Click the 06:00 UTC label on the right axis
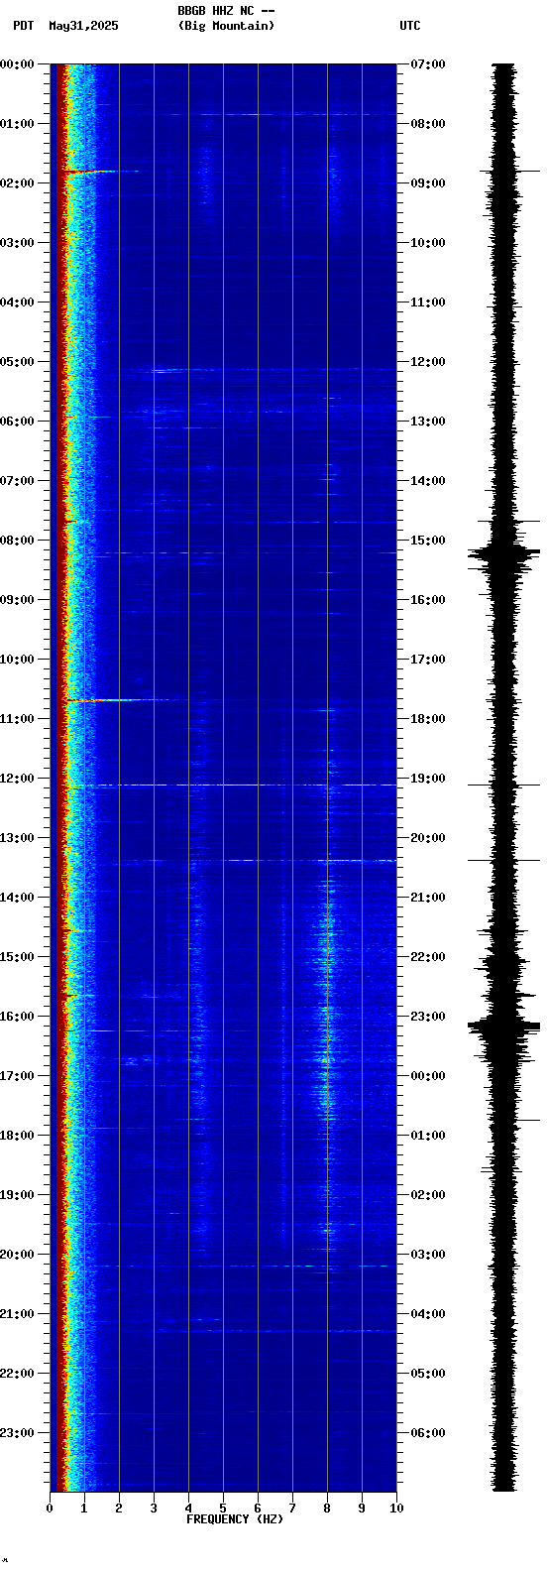This screenshot has width=547, height=1571. tap(428, 1433)
